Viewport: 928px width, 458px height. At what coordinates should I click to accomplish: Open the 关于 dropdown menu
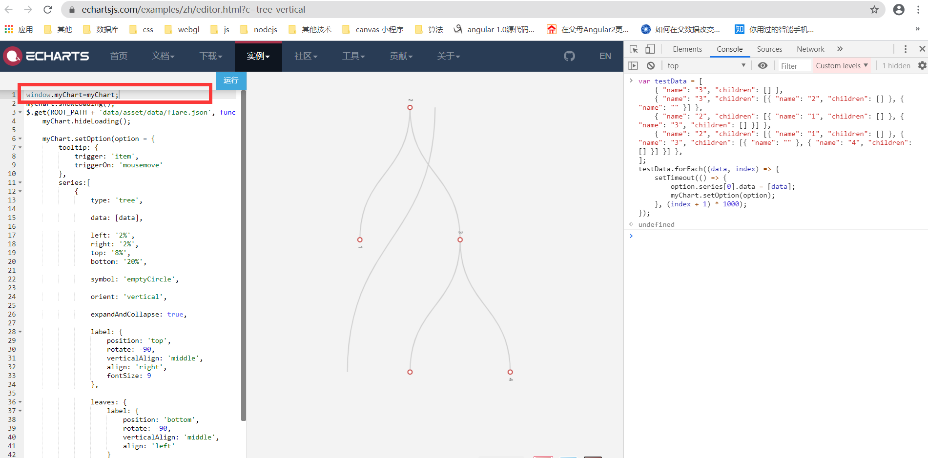448,56
